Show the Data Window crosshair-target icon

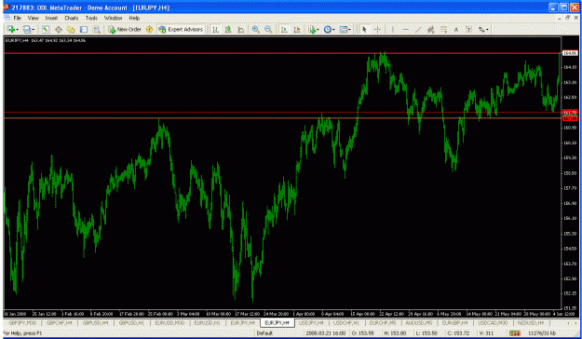coord(59,29)
